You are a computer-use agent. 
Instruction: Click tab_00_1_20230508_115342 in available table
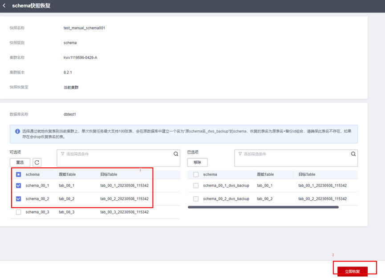coord(124,186)
